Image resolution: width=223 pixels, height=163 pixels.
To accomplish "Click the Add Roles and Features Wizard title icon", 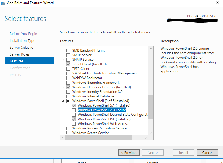I will tap(3, 3).
